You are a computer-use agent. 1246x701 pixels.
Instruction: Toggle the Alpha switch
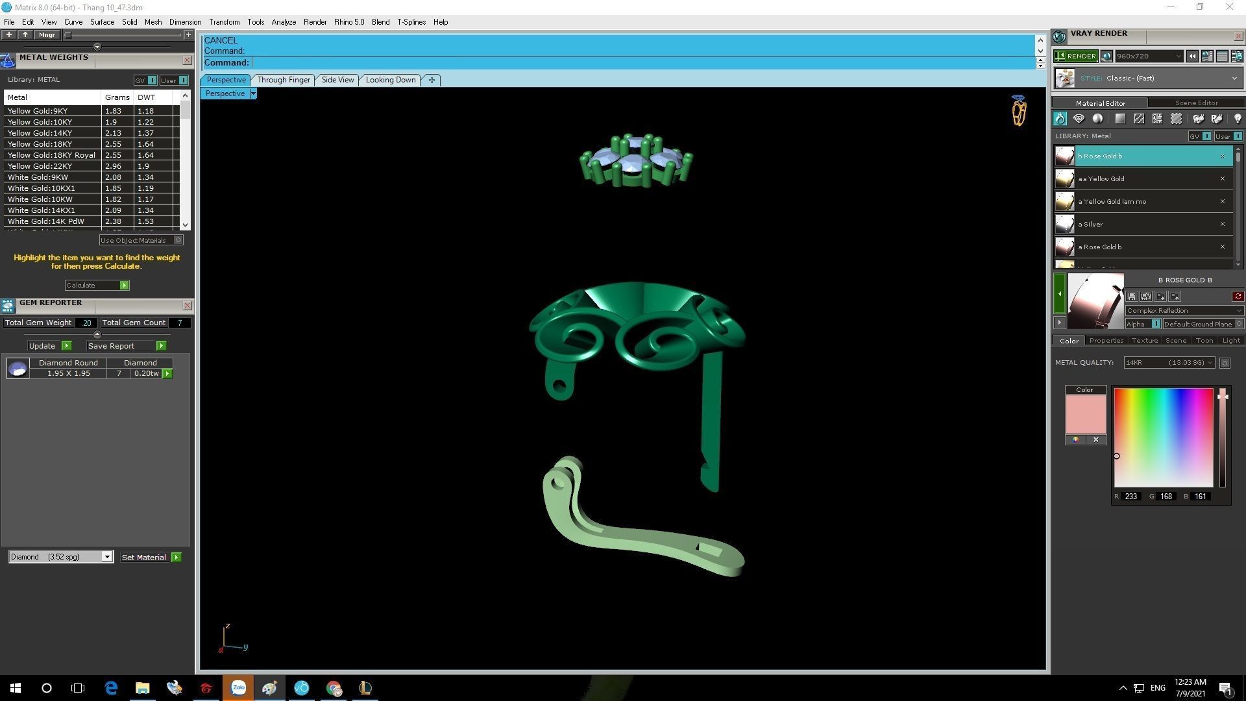pyautogui.click(x=1155, y=324)
